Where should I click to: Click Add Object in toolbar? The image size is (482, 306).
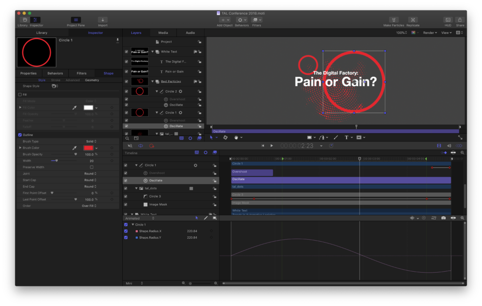click(x=225, y=20)
